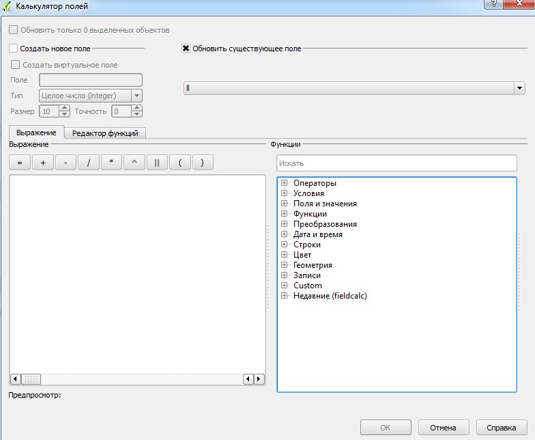Decrease the 'Точность' spinner value
Viewport: 535px width, 440px height.
tap(136, 114)
